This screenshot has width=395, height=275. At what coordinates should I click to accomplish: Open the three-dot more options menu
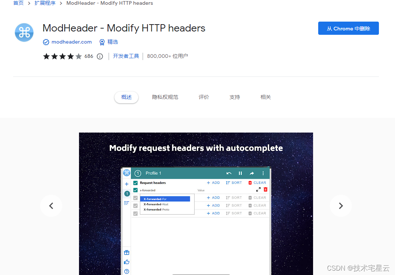tap(263, 173)
